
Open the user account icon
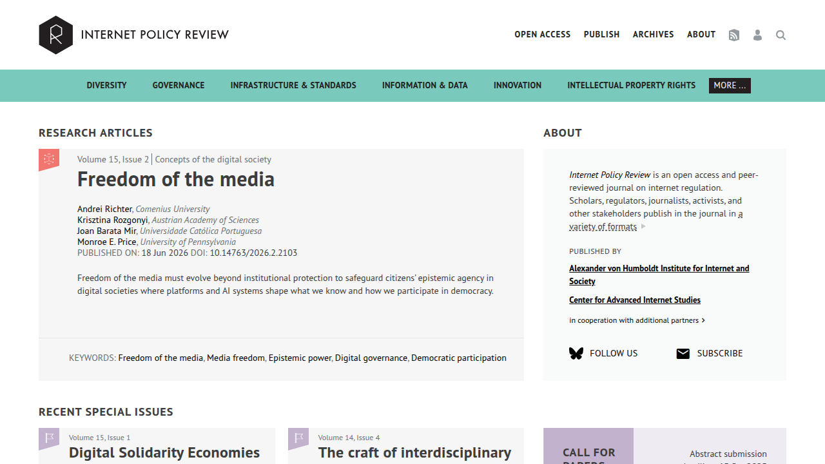(x=757, y=35)
